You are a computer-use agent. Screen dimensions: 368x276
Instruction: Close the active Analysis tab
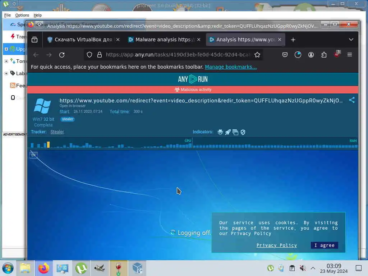[280, 40]
